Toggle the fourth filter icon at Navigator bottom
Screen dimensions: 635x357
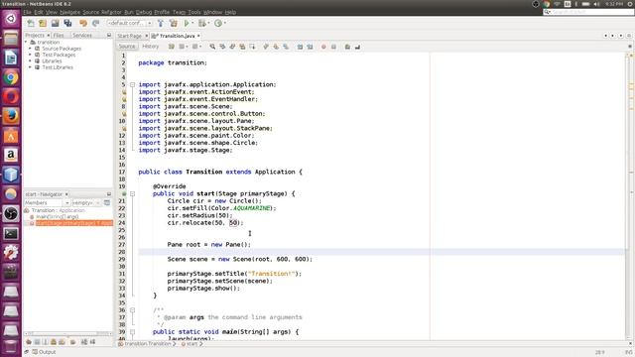(x=54, y=342)
